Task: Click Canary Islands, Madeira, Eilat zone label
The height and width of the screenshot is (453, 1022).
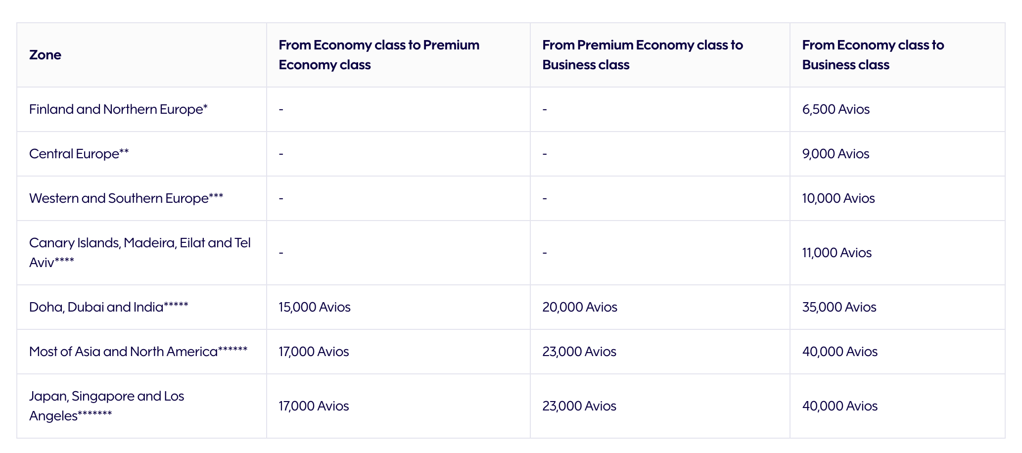Action: [x=139, y=253]
